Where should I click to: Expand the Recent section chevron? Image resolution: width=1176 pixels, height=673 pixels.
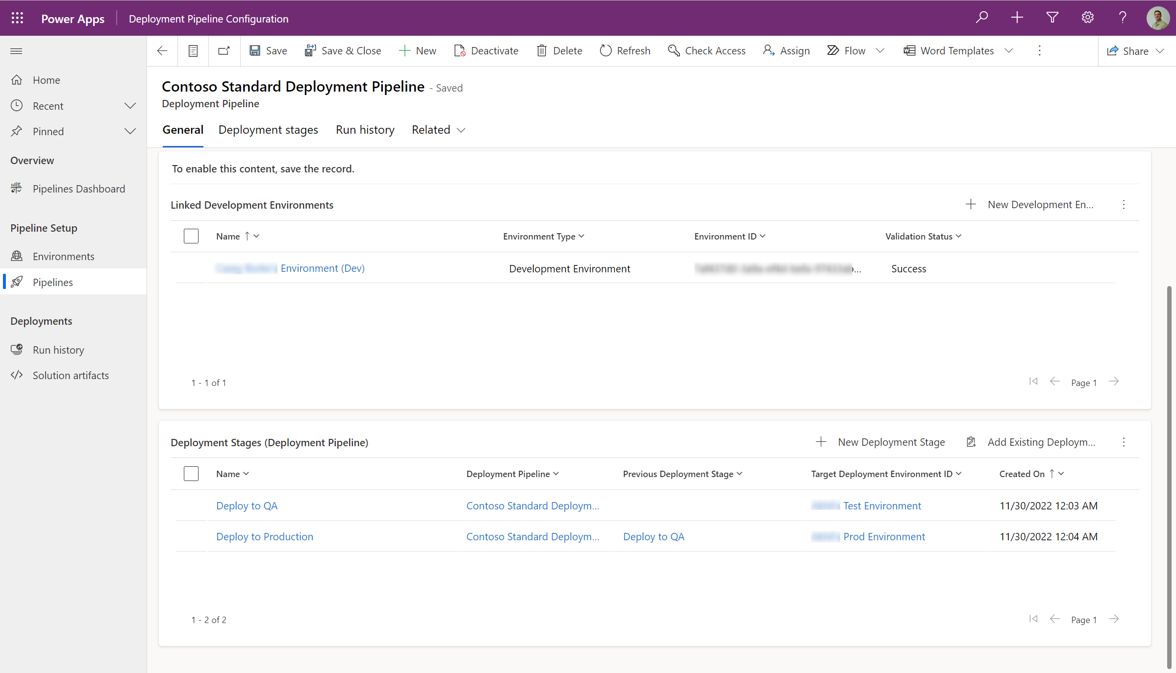tap(130, 106)
